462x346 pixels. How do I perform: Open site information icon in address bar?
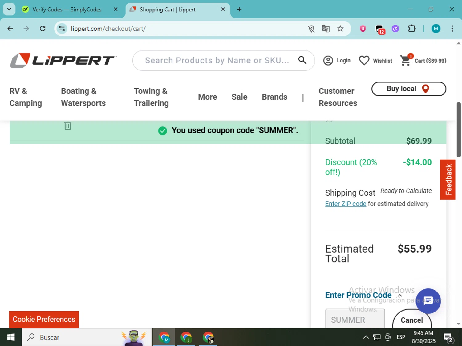(x=62, y=29)
